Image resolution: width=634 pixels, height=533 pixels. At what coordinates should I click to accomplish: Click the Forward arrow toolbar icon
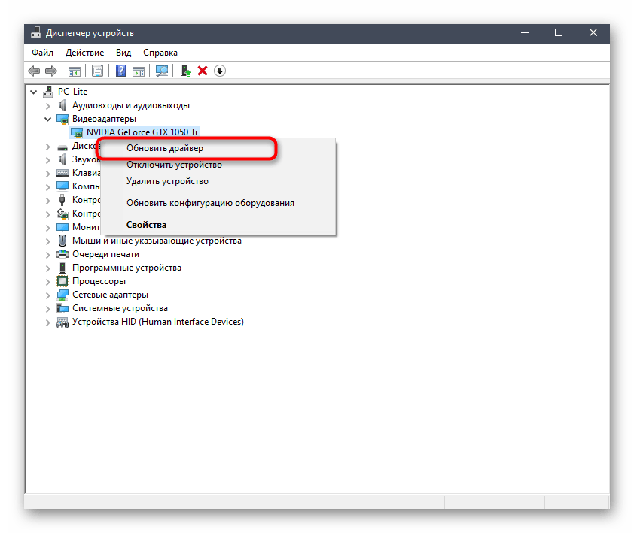click(51, 71)
